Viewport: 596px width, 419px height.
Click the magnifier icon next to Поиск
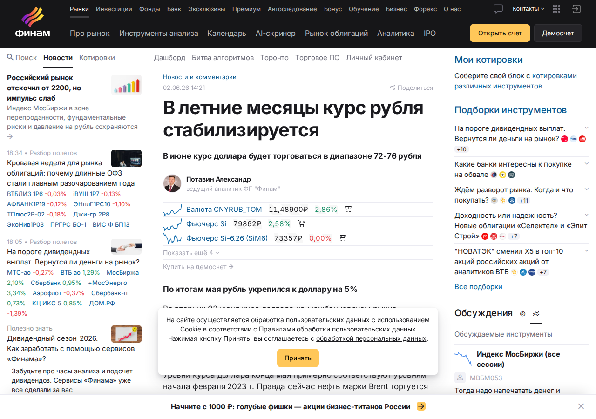(10, 57)
